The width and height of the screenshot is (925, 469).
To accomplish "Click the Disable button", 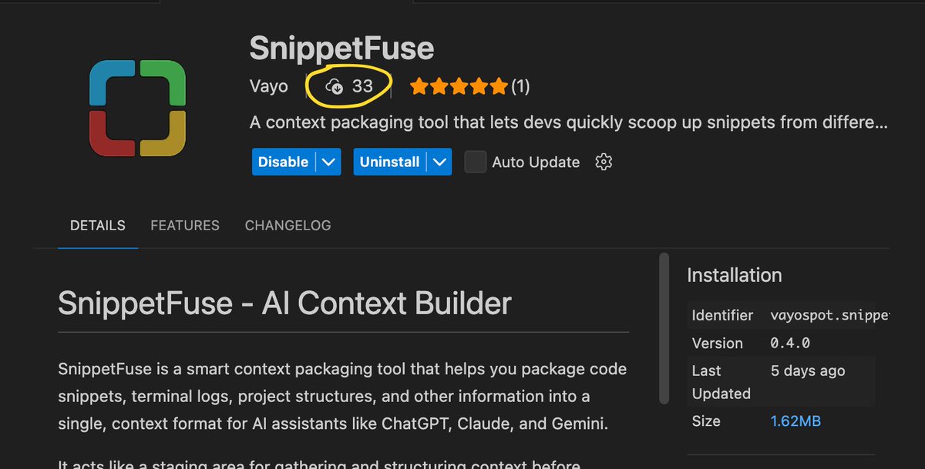I will pos(284,162).
